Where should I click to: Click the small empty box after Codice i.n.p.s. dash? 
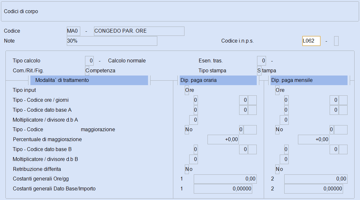pyautogui.click(x=336, y=41)
